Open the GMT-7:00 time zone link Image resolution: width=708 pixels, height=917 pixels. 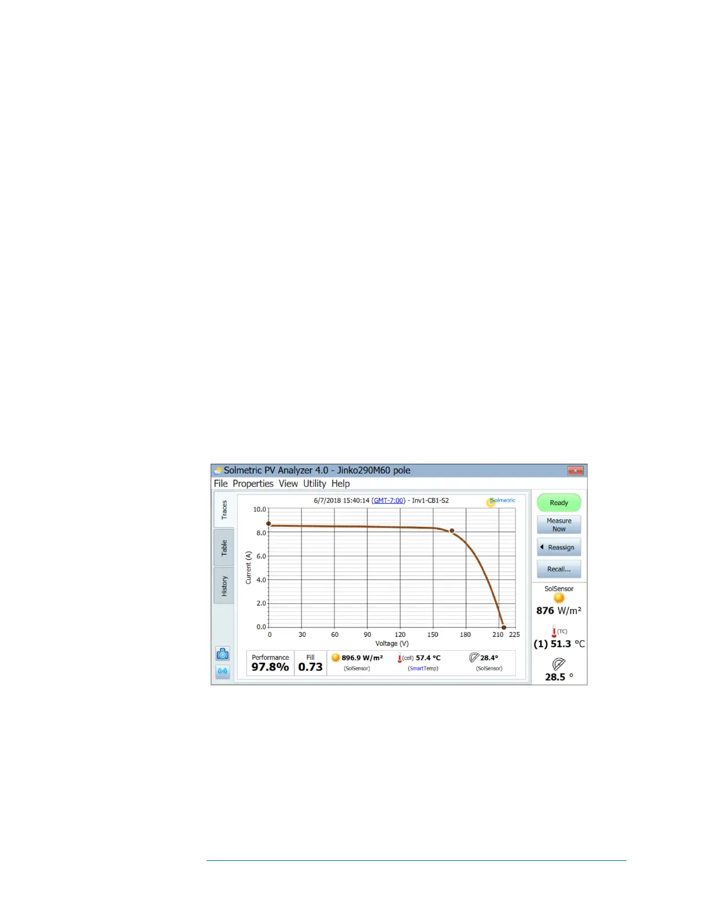pyautogui.click(x=388, y=501)
